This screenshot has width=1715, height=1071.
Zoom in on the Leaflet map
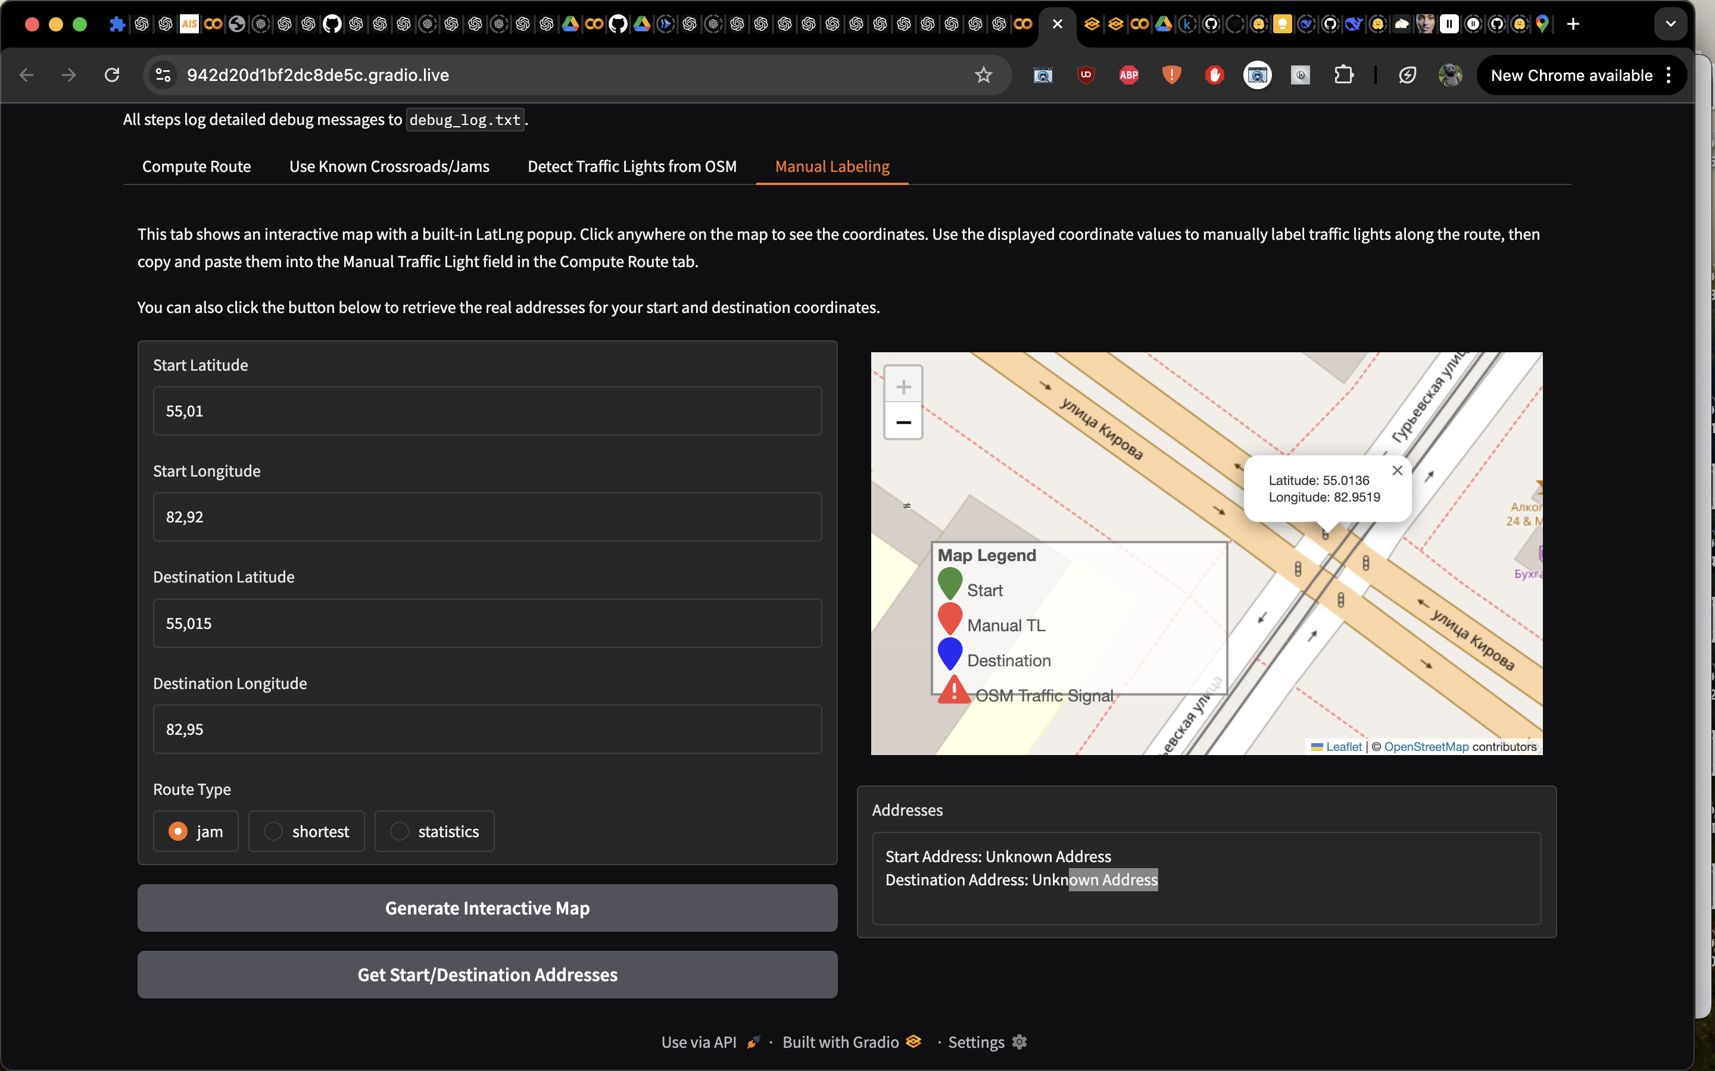pyautogui.click(x=903, y=386)
